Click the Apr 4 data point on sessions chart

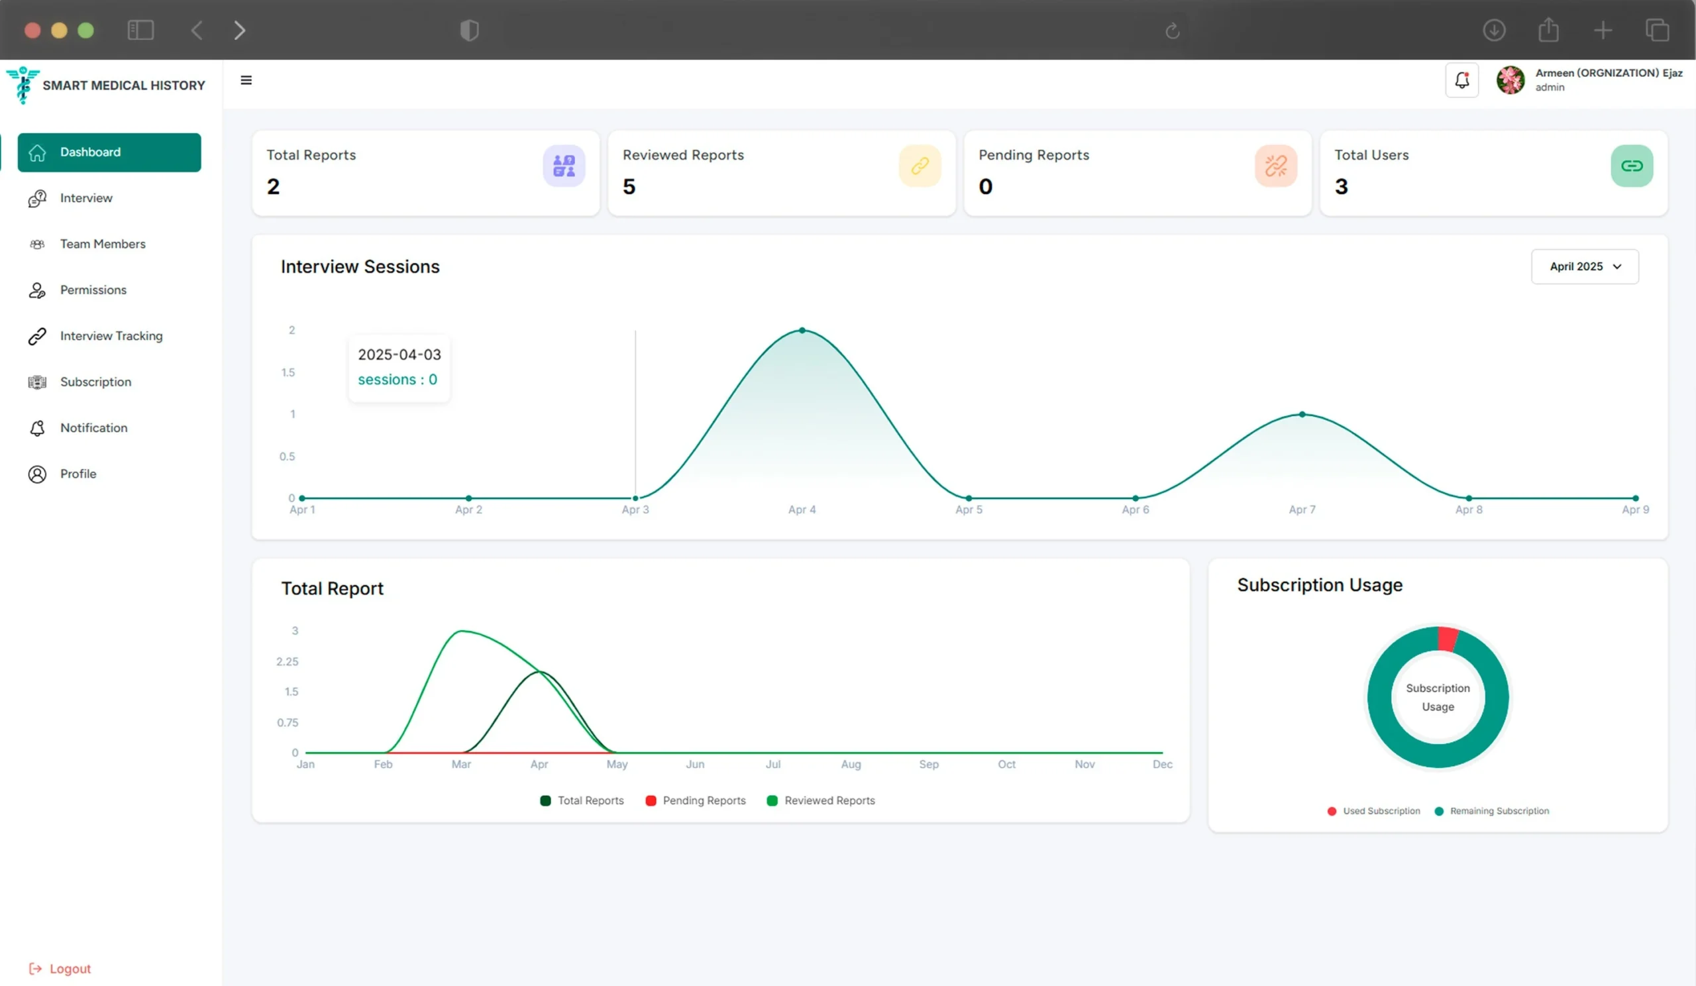tap(802, 331)
